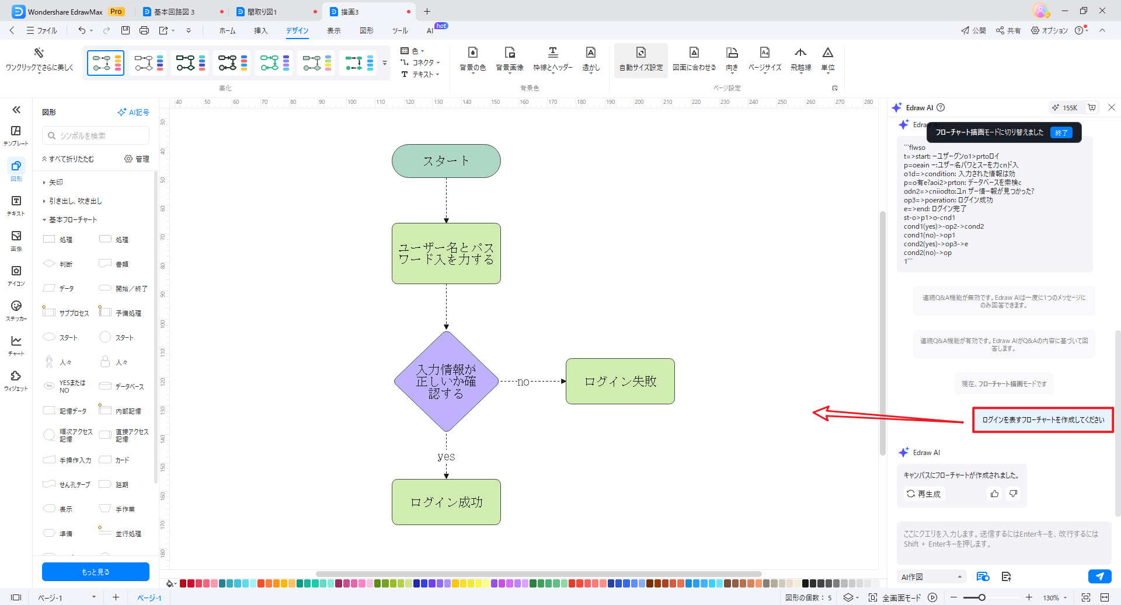Send the AI query with paper plane button
This screenshot has height=605, width=1121.
click(x=1099, y=576)
